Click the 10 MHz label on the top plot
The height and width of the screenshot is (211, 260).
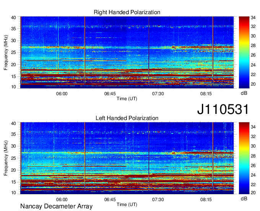coord(13,87)
